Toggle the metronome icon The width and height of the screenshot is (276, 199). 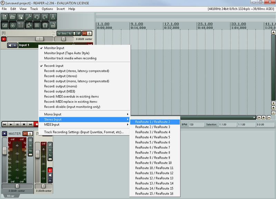[52, 17]
